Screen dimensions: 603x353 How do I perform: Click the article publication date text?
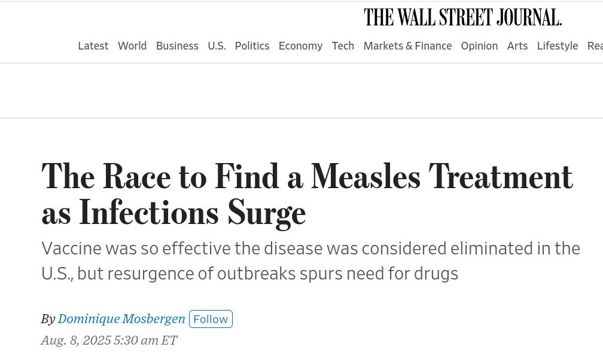pyautogui.click(x=109, y=340)
